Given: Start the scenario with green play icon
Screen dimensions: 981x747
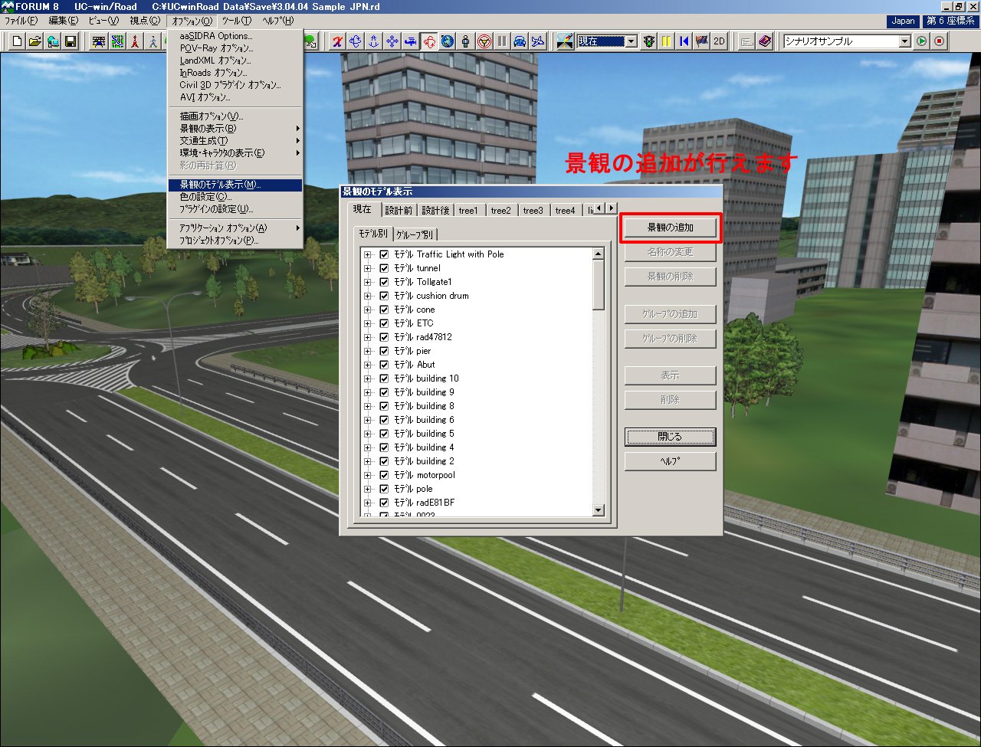Looking at the screenshot, I should point(922,41).
